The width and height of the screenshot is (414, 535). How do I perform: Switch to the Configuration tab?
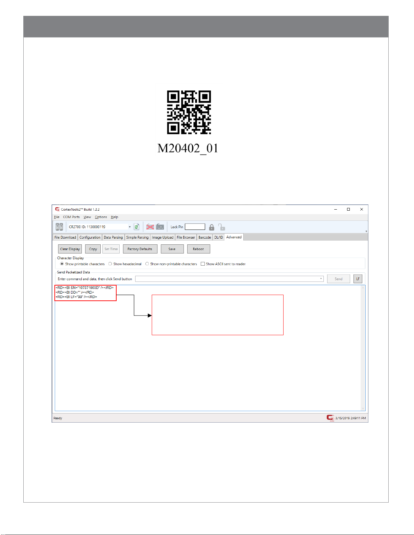point(90,237)
